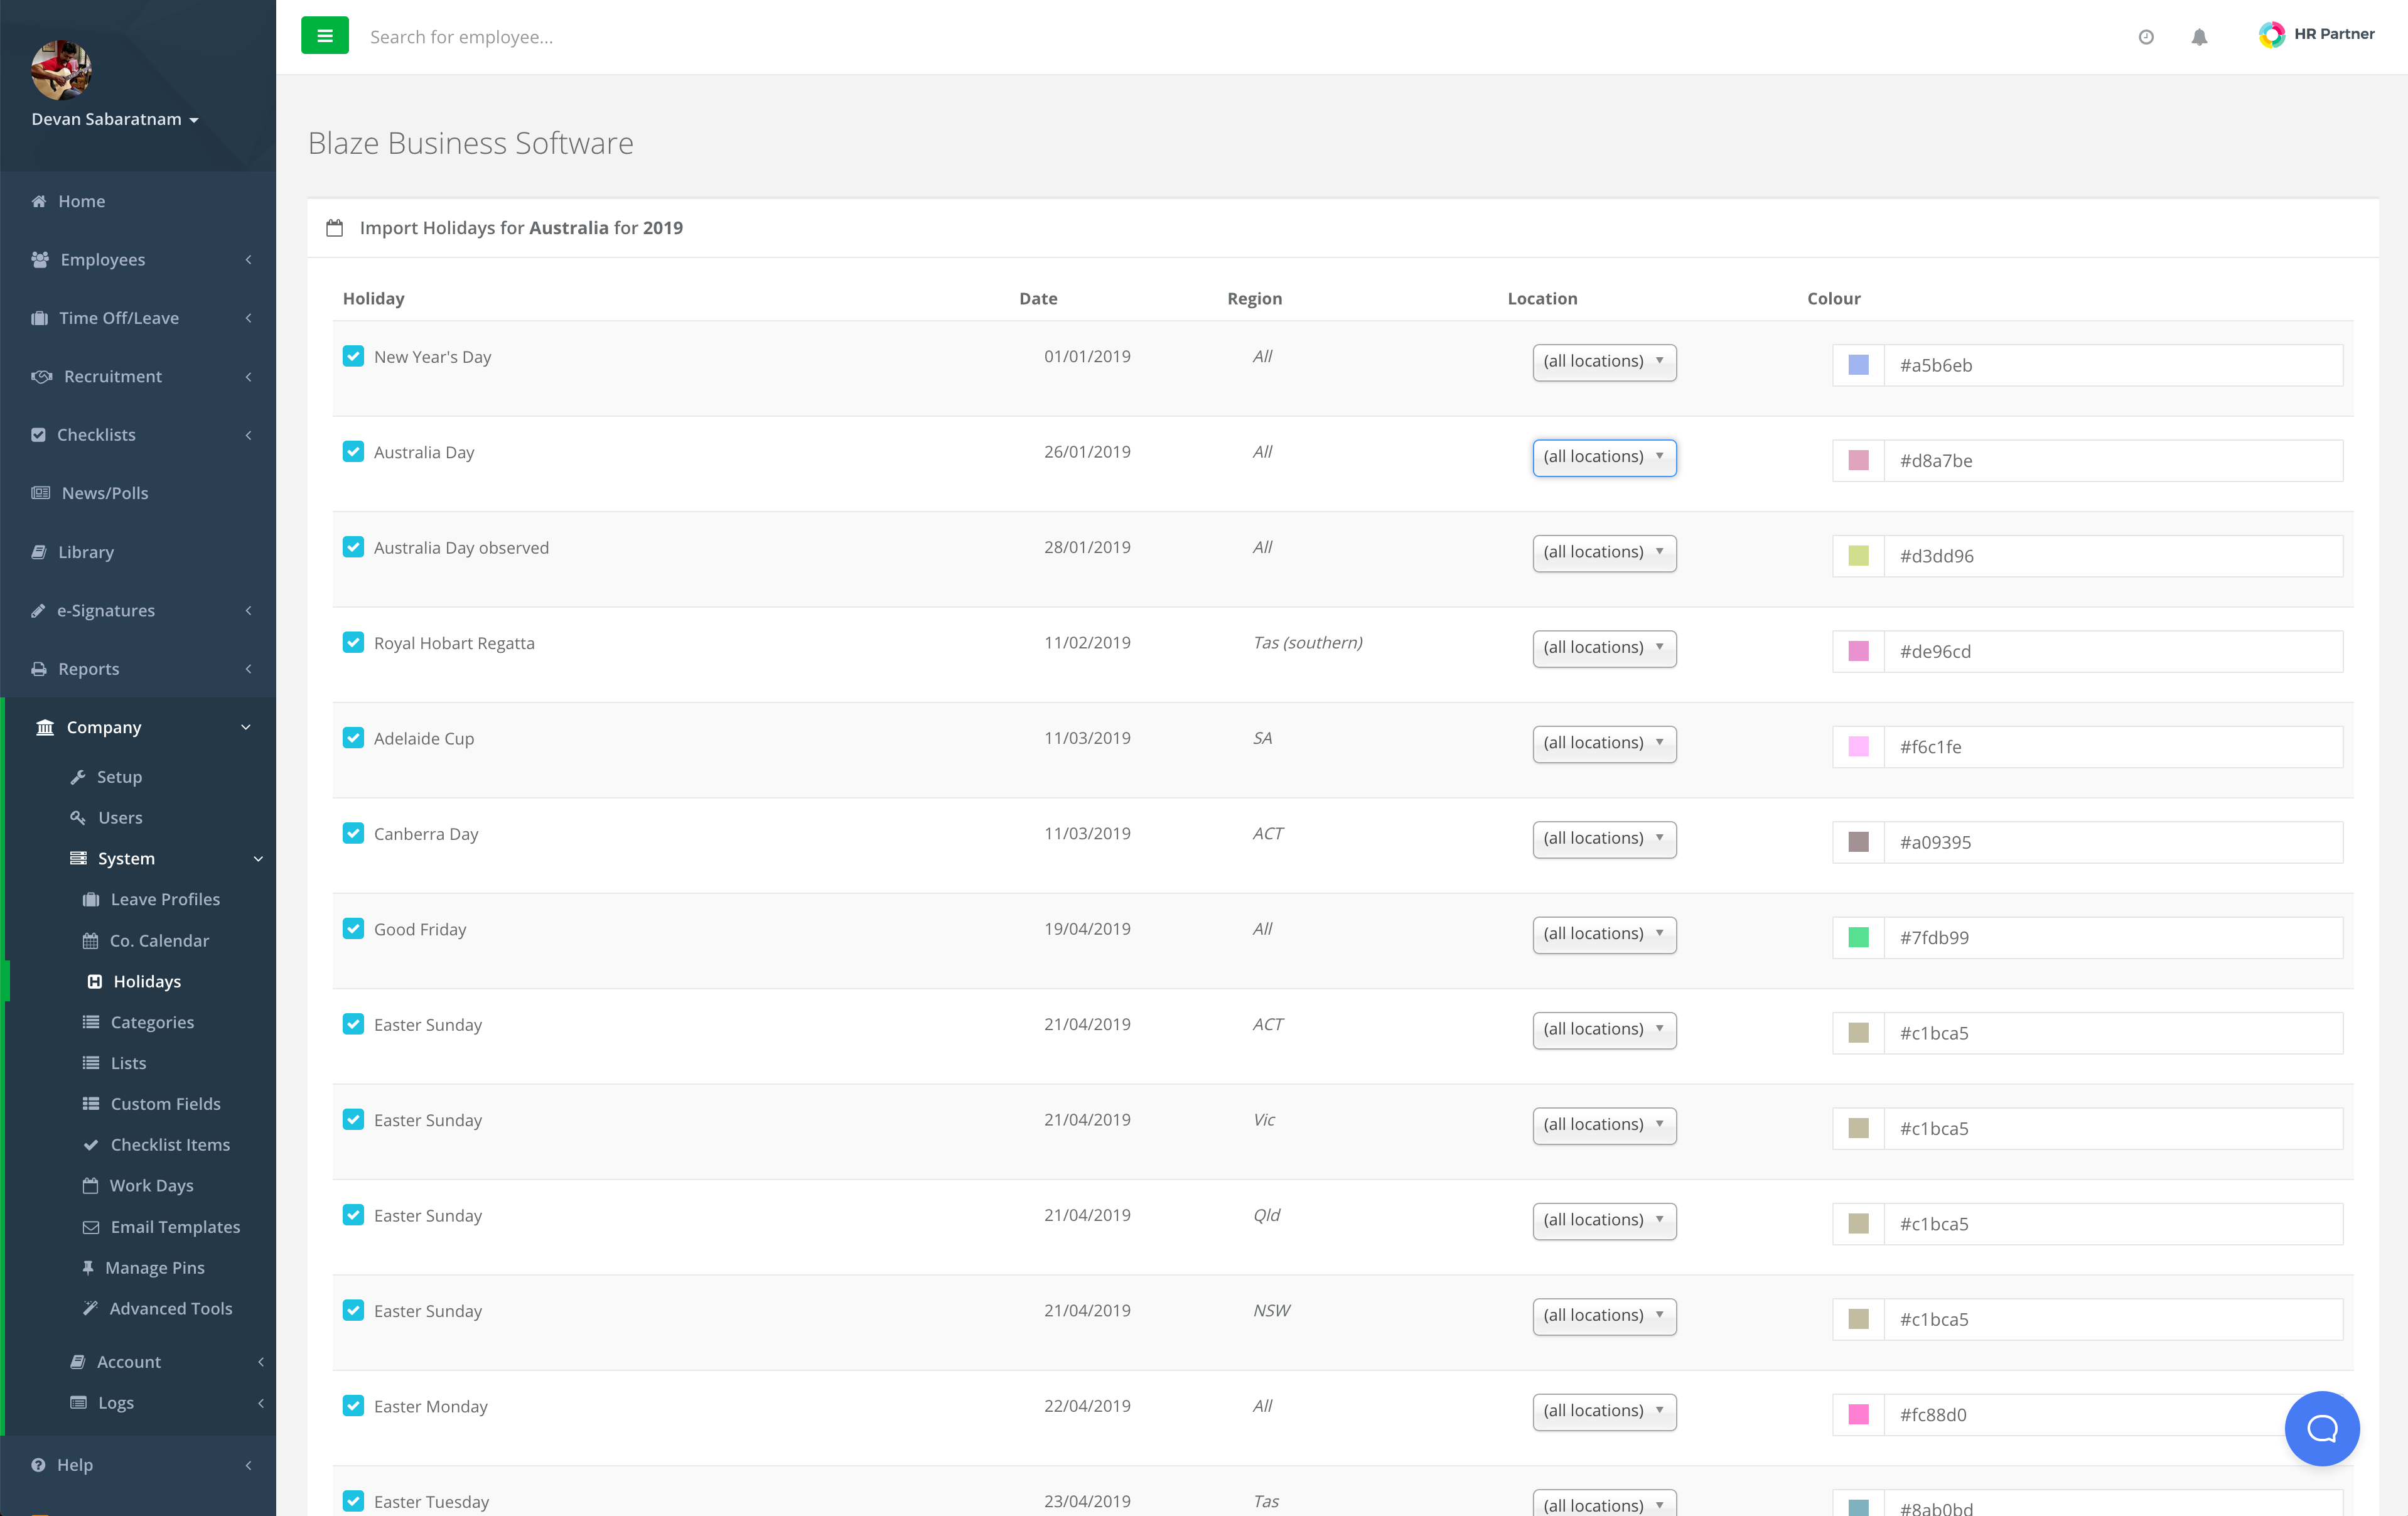Click the Help question mark icon
This screenshot has width=2408, height=1516.
(x=38, y=1465)
